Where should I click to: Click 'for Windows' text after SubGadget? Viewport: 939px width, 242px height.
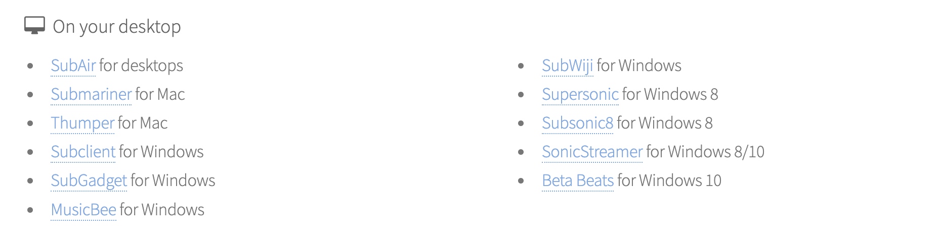point(173,180)
